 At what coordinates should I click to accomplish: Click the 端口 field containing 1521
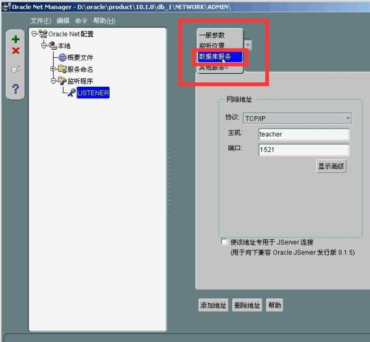coord(303,149)
